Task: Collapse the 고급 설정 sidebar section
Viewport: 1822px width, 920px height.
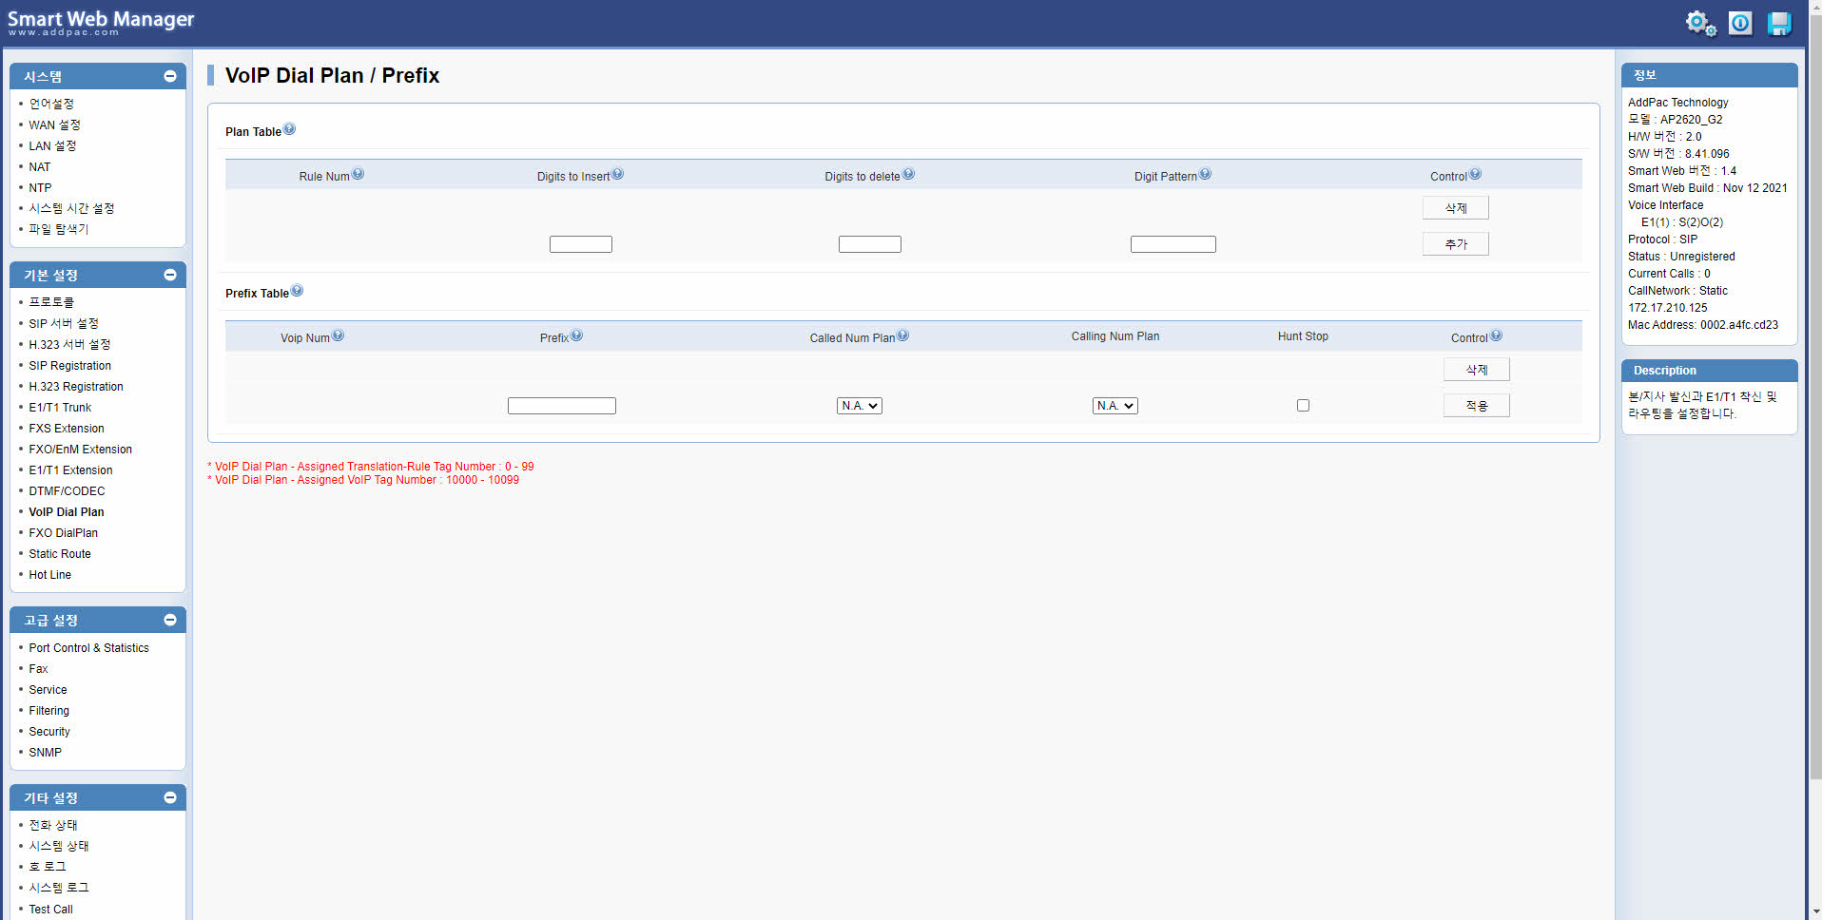Action: (x=170, y=620)
